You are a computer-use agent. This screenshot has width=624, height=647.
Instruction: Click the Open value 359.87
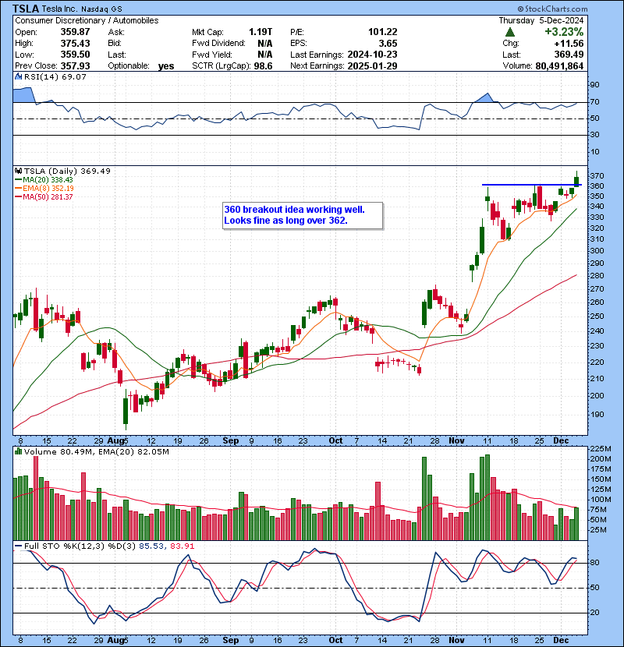click(75, 32)
